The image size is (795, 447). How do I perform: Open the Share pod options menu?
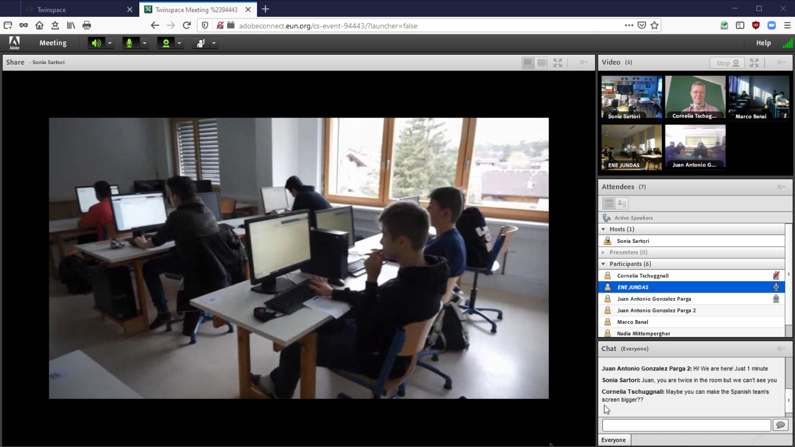pyautogui.click(x=583, y=62)
